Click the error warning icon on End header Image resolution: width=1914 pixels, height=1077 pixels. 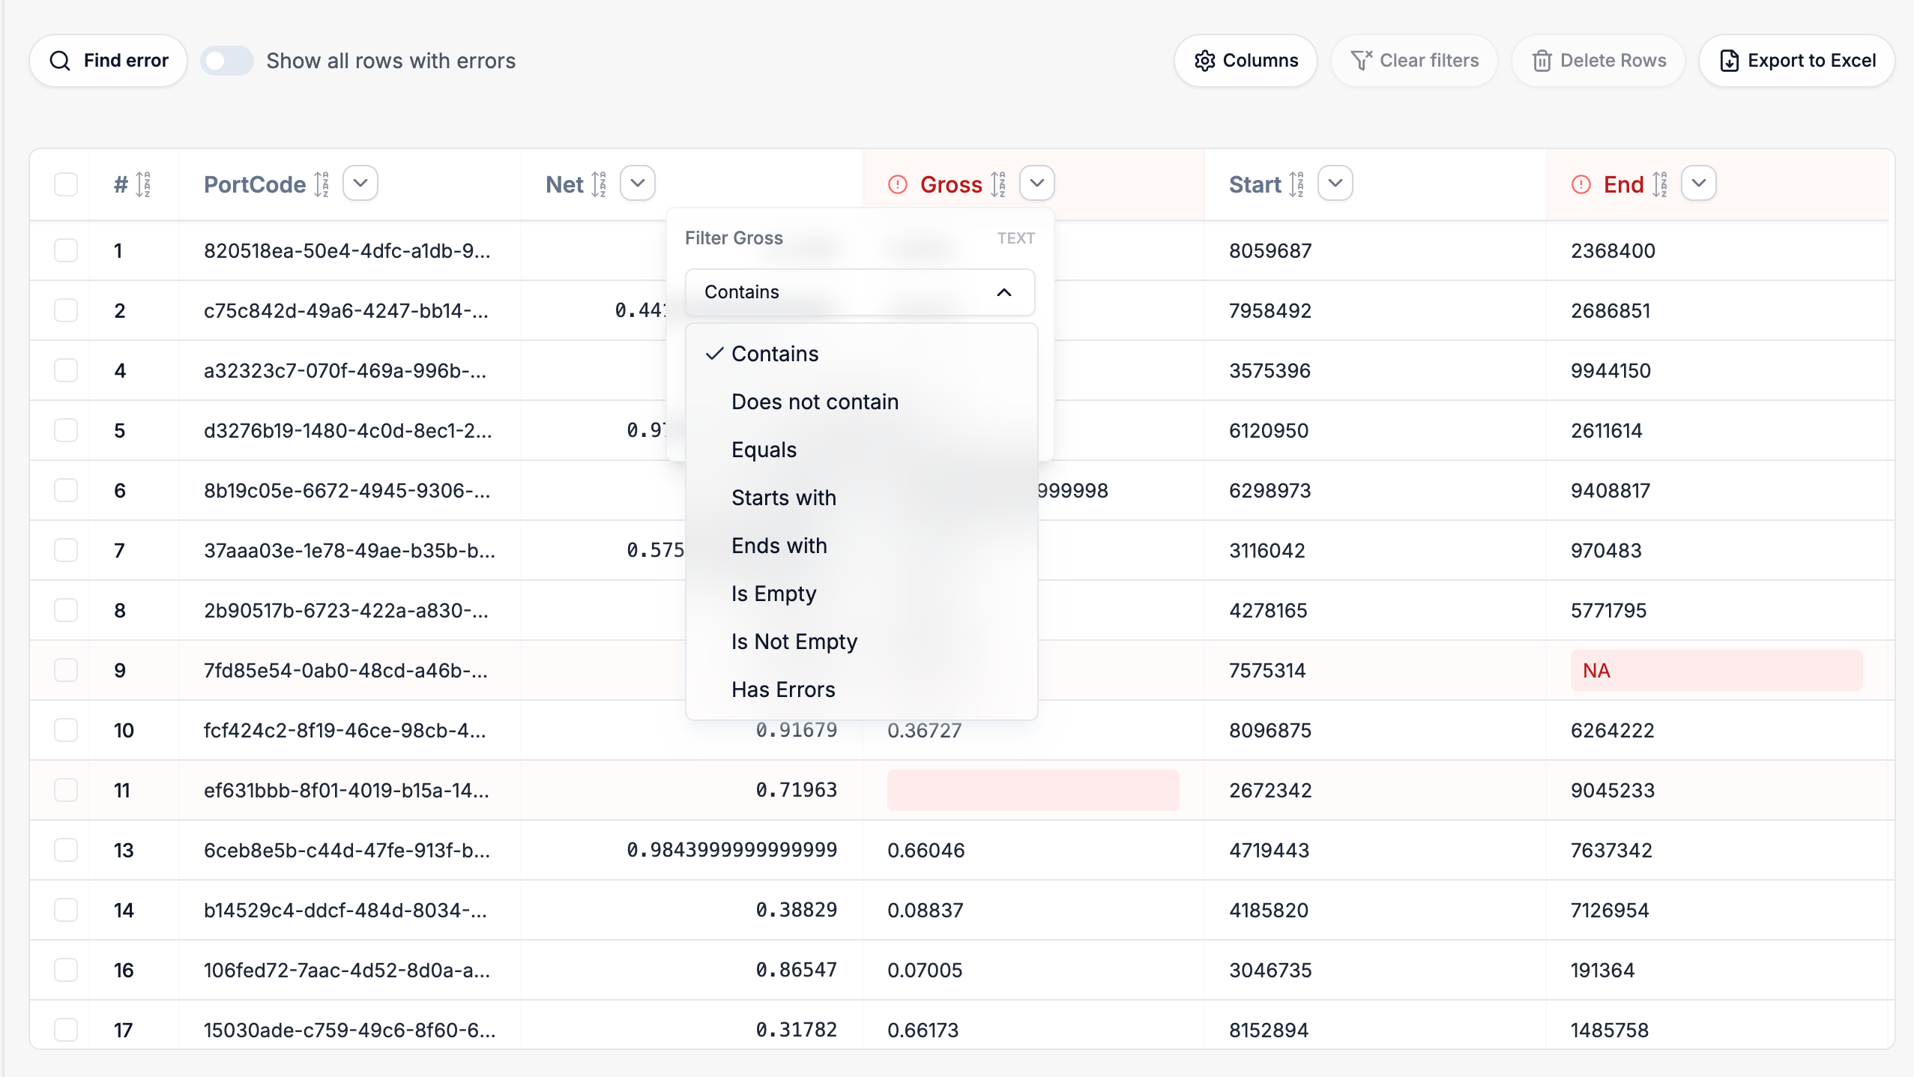pos(1581,184)
